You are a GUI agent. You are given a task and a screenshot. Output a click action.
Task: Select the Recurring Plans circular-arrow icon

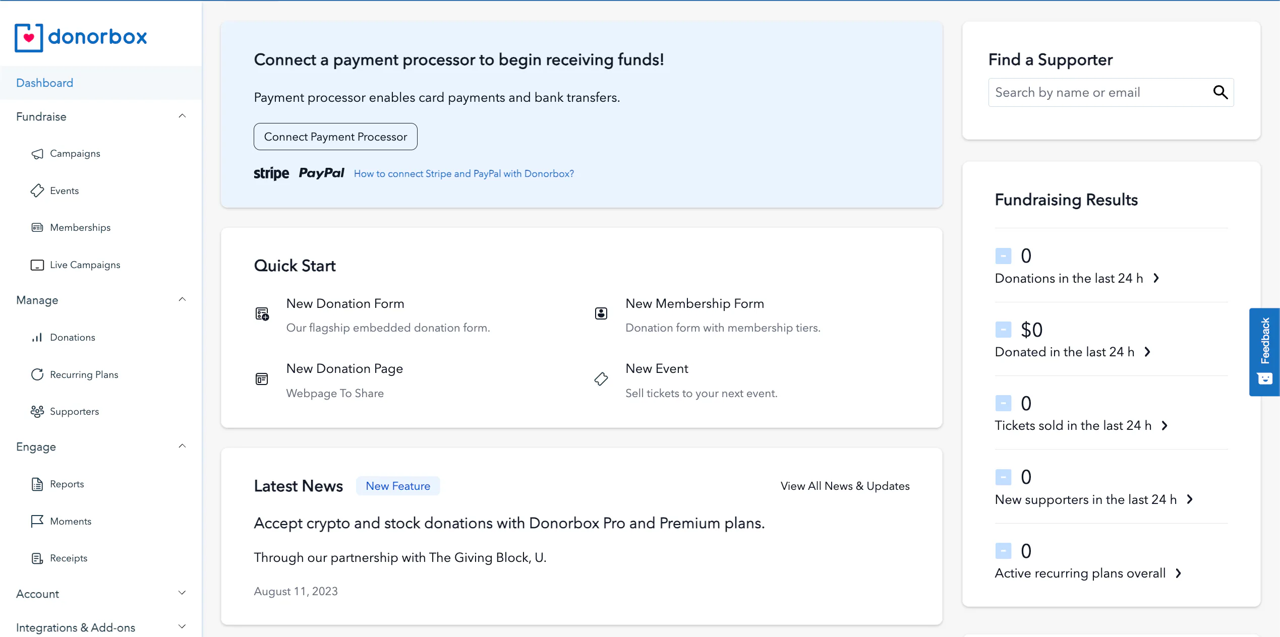37,374
